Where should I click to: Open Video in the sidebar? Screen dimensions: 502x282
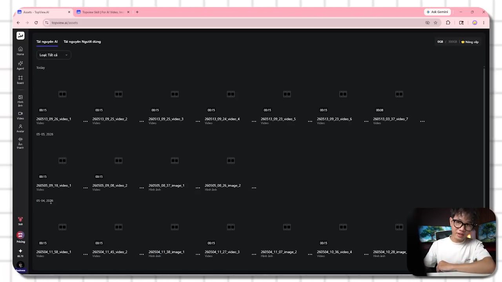point(20,116)
